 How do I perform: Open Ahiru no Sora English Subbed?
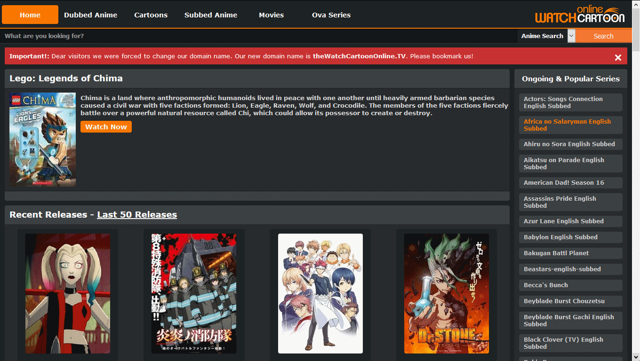(571, 144)
